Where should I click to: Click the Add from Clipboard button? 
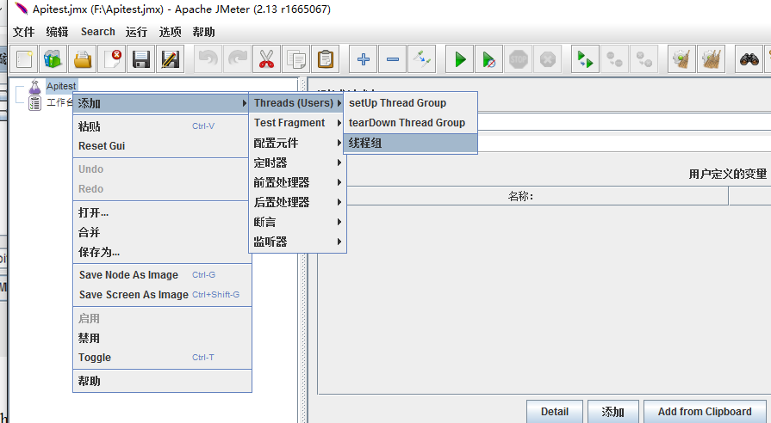pyautogui.click(x=705, y=412)
